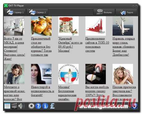Click the airplane thumbnail image
Screen dimensions: 142x114
(123, 26)
